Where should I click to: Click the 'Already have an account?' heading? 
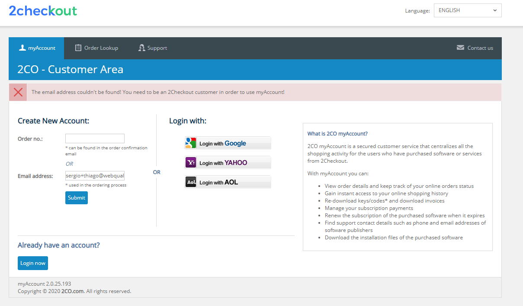tap(59, 245)
